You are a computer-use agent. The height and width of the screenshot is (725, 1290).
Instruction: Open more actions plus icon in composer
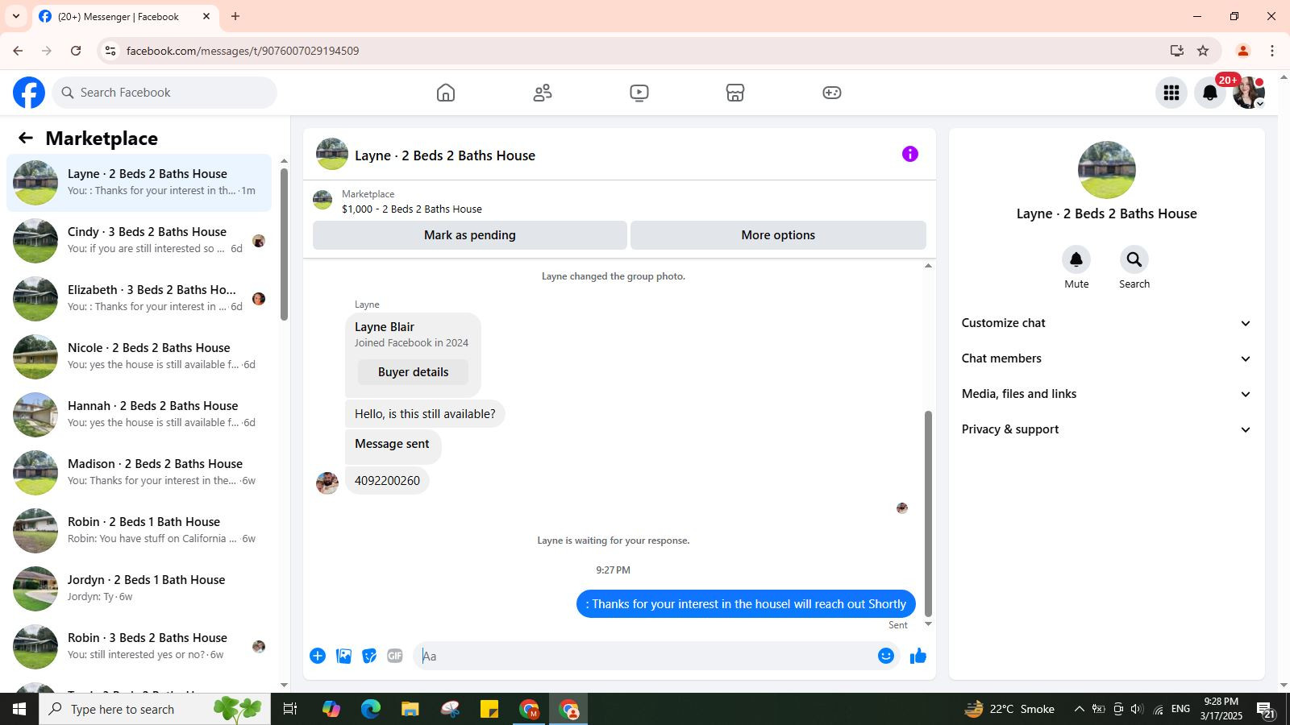click(318, 656)
